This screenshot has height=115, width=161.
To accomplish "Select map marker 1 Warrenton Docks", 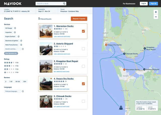I will click(x=124, y=70).
